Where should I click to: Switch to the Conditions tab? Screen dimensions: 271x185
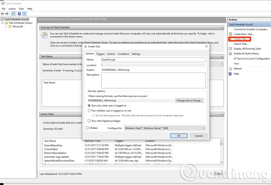[123, 54]
